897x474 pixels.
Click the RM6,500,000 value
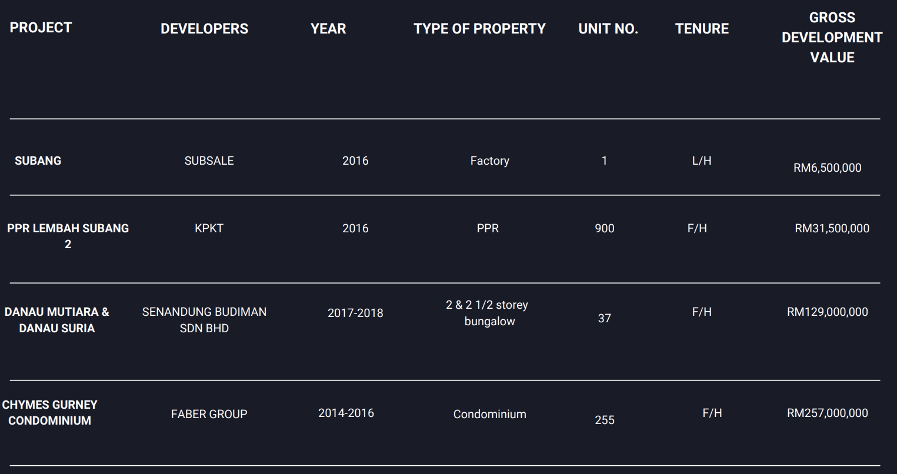[x=827, y=168]
